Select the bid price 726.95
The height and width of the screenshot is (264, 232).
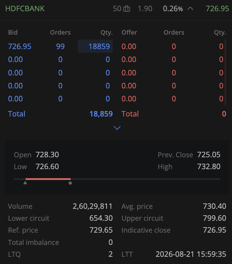20,46
